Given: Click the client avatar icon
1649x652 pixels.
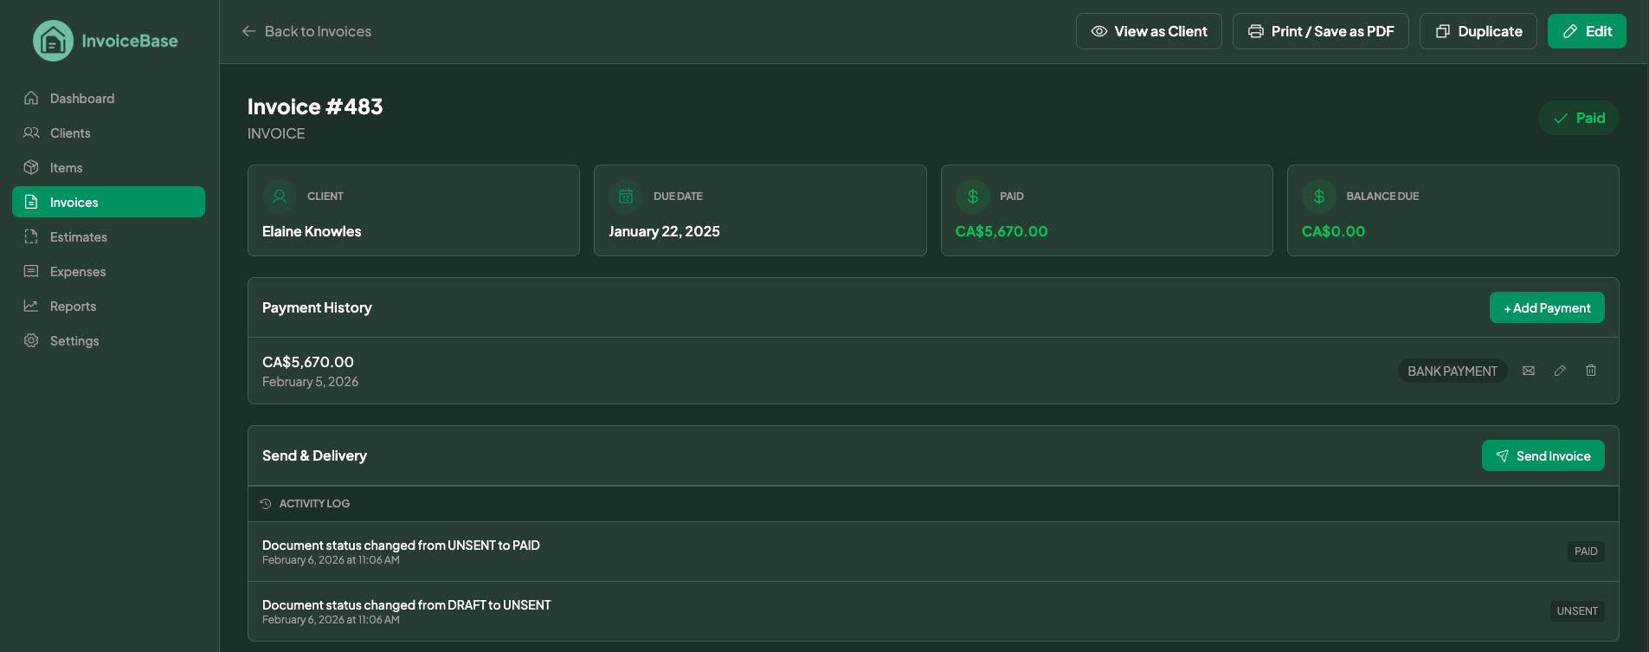Looking at the screenshot, I should pos(280,197).
